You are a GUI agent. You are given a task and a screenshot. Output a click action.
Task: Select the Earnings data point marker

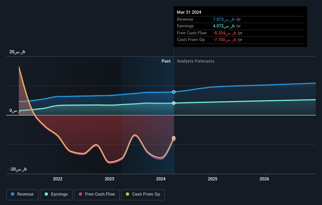click(174, 103)
